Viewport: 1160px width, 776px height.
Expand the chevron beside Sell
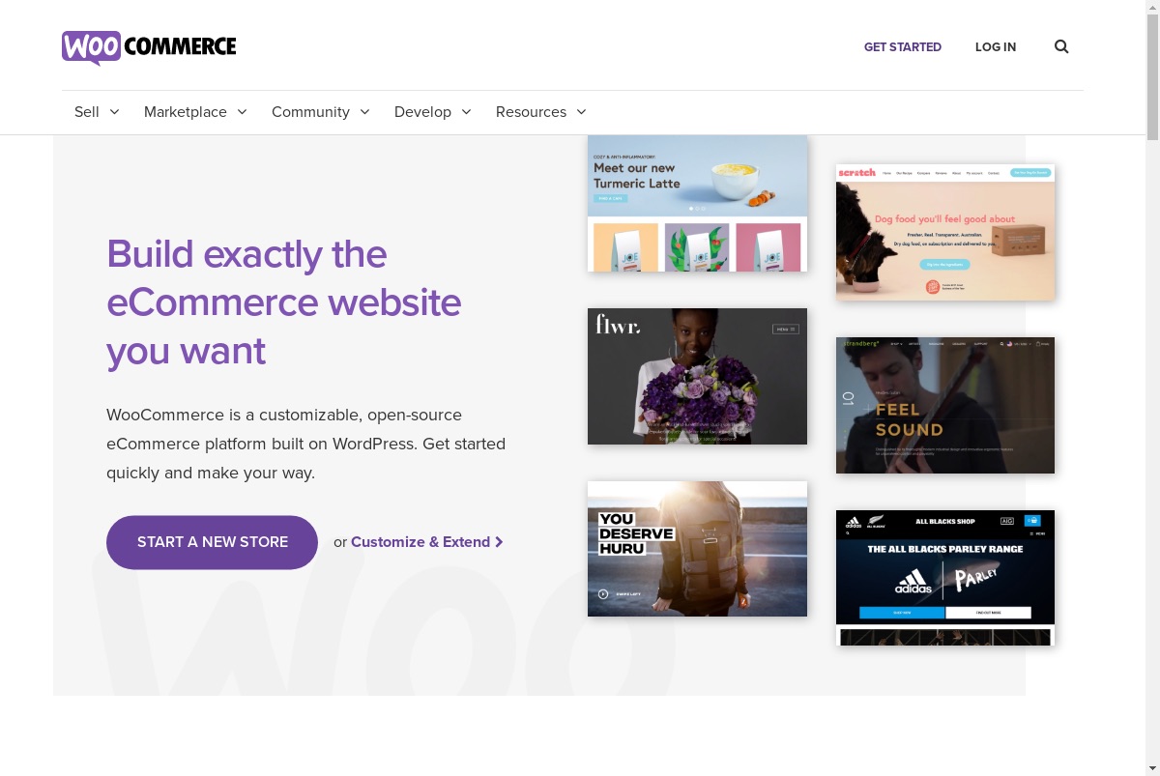point(114,112)
